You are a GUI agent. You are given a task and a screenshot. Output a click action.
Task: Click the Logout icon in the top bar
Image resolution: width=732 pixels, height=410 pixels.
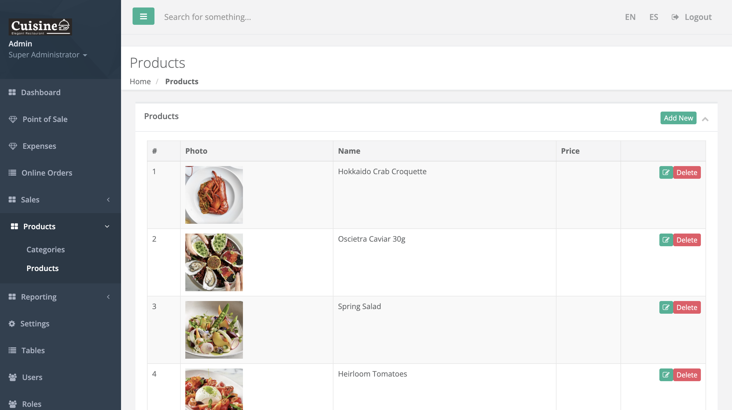pyautogui.click(x=675, y=17)
